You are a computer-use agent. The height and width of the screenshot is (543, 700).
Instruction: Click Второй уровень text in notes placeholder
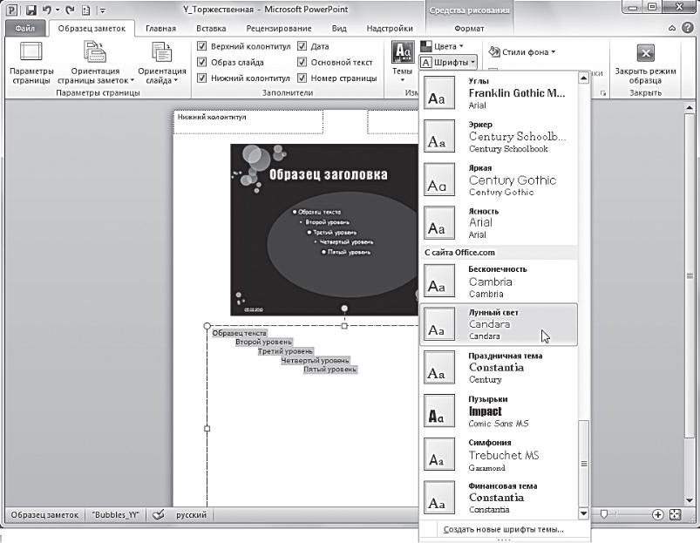(263, 342)
